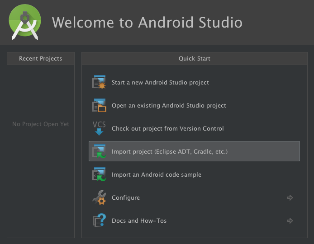Click the 'No Project Open Yet' text
Image resolution: width=314 pixels, height=244 pixels.
coord(41,124)
